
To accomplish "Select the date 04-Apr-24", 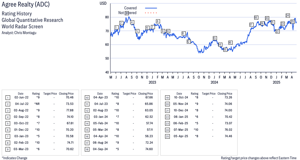I will click(x=101, y=136).
